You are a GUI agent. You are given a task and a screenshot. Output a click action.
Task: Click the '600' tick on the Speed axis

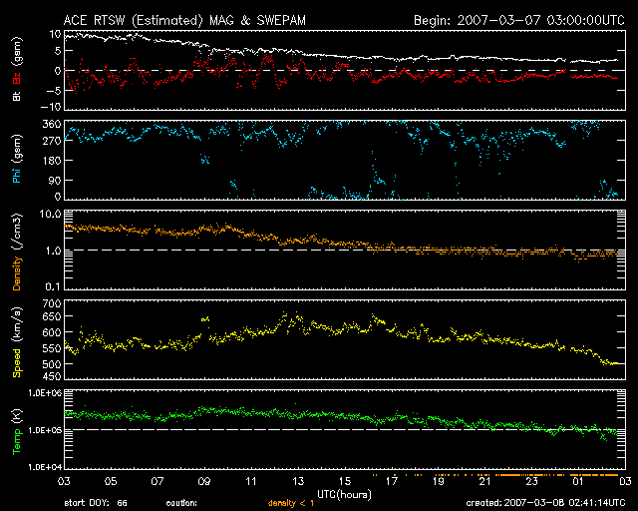(52, 332)
